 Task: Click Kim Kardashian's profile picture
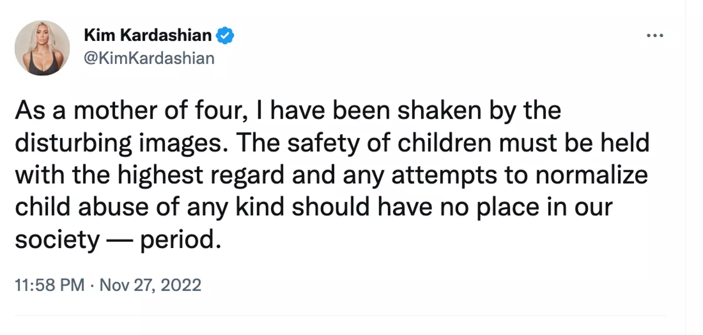pos(42,47)
